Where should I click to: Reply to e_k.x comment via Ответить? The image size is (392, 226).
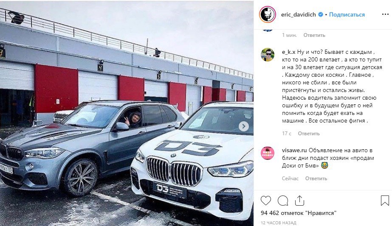[308, 134]
